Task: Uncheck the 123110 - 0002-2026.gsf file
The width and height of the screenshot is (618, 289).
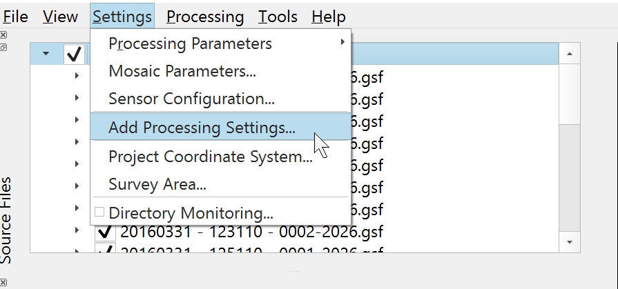Action: point(105,231)
